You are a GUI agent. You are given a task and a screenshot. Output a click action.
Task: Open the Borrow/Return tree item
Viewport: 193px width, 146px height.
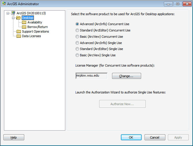pos(38,27)
